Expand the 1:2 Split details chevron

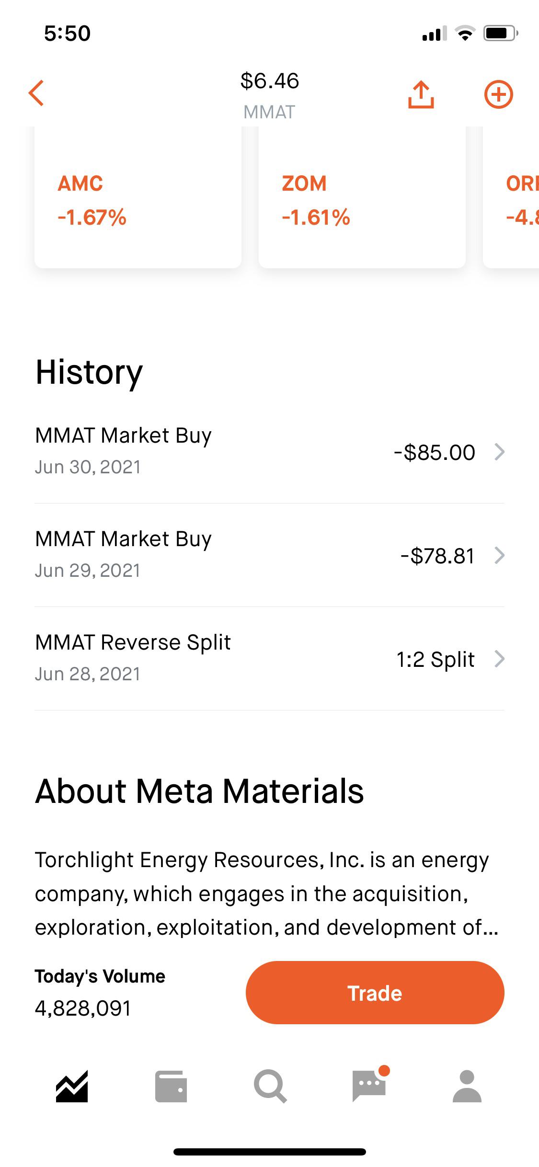pyautogui.click(x=499, y=659)
